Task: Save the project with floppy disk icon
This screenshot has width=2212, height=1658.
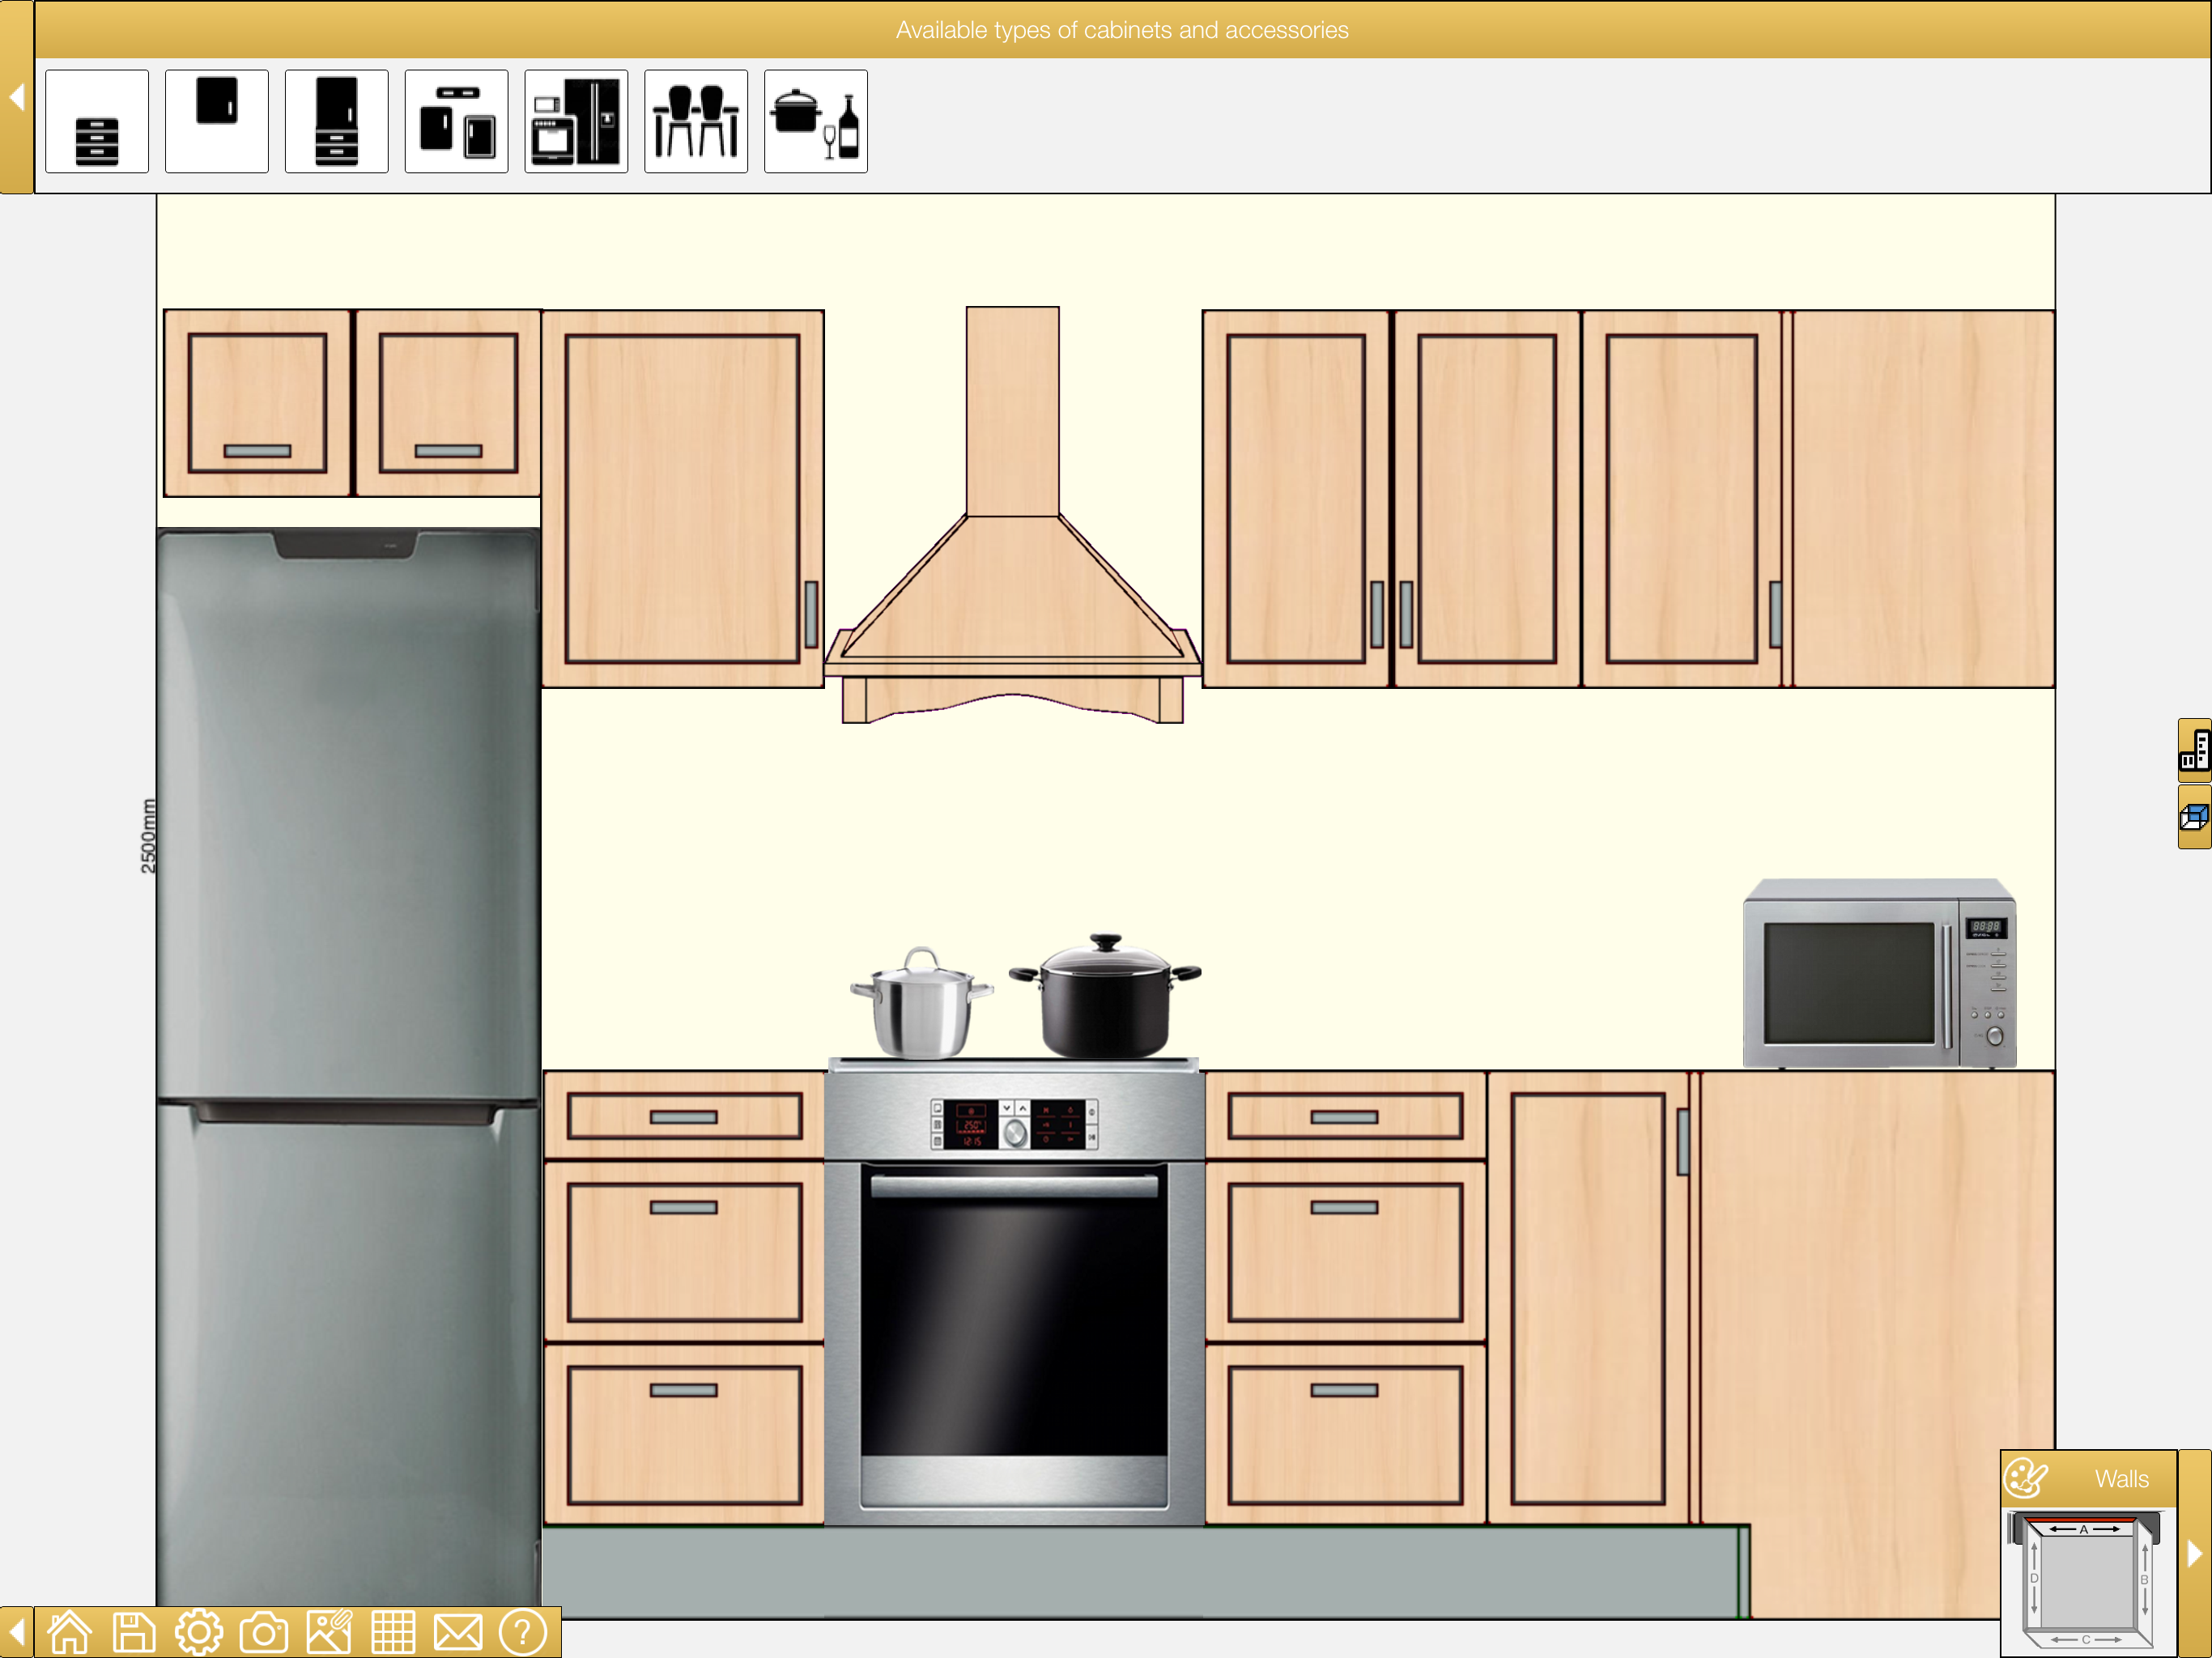Action: tap(134, 1632)
